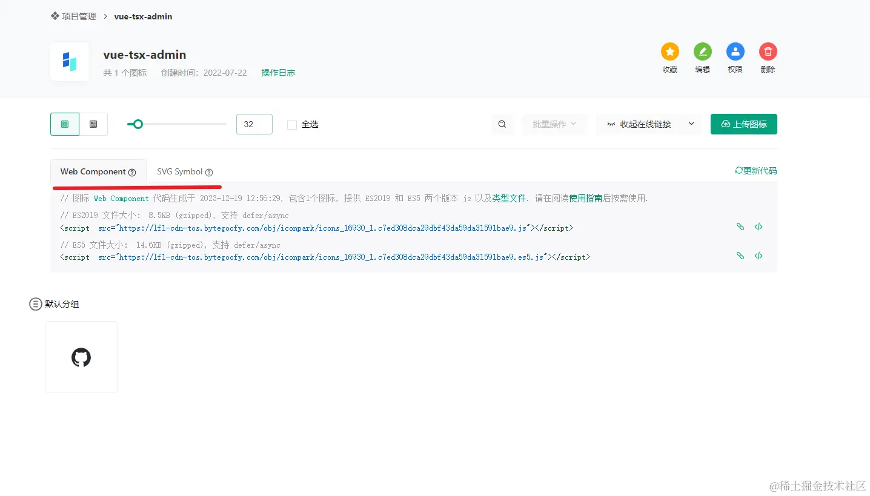The width and height of the screenshot is (870, 496).
Task: Click the 默认分组 group menu icon
Action: 36,304
